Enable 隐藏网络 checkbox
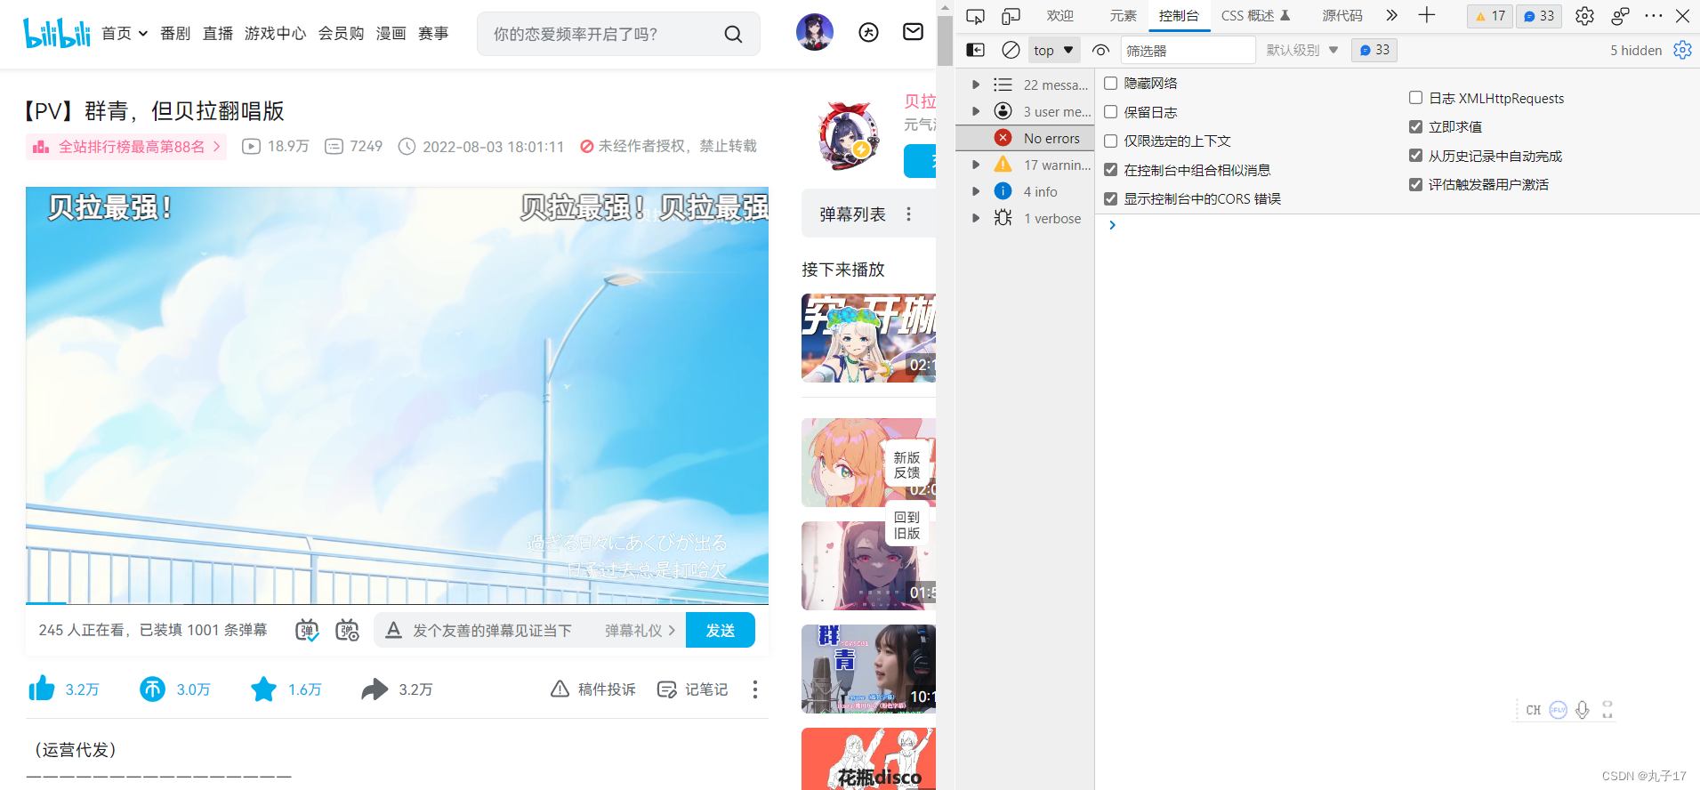This screenshot has width=1700, height=790. coord(1110,83)
